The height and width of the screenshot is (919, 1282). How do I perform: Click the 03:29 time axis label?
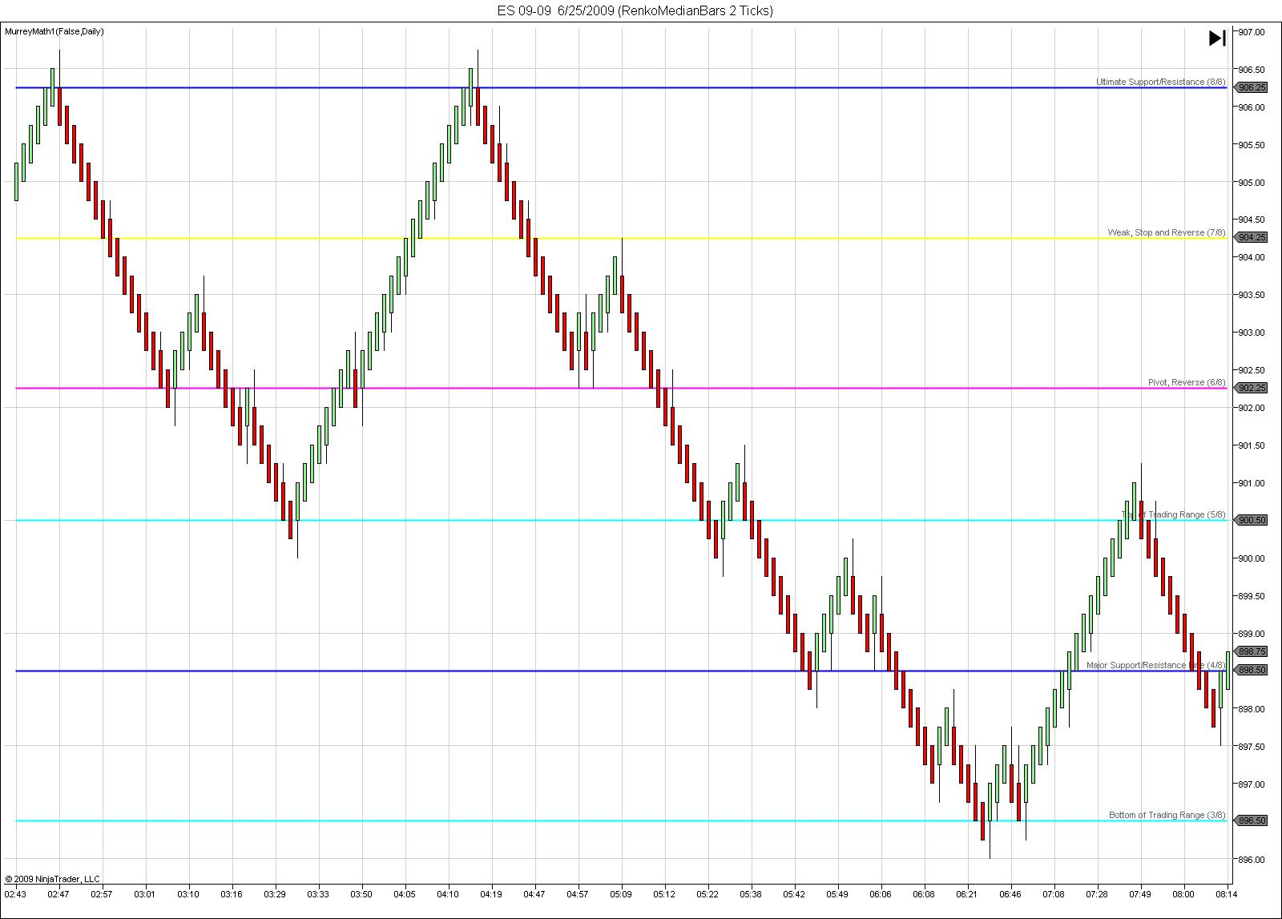(275, 893)
